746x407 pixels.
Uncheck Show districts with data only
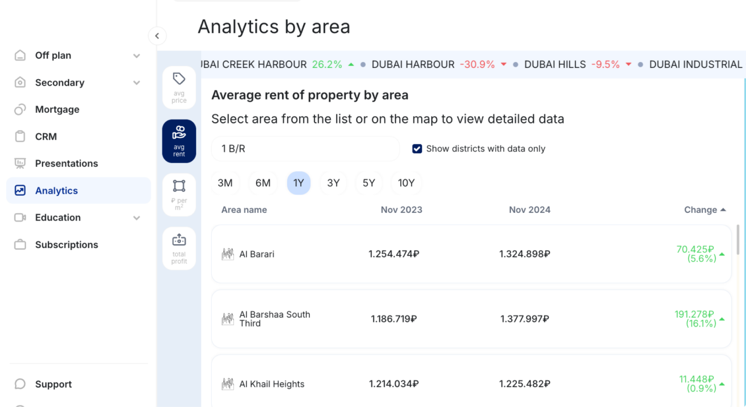(x=417, y=149)
